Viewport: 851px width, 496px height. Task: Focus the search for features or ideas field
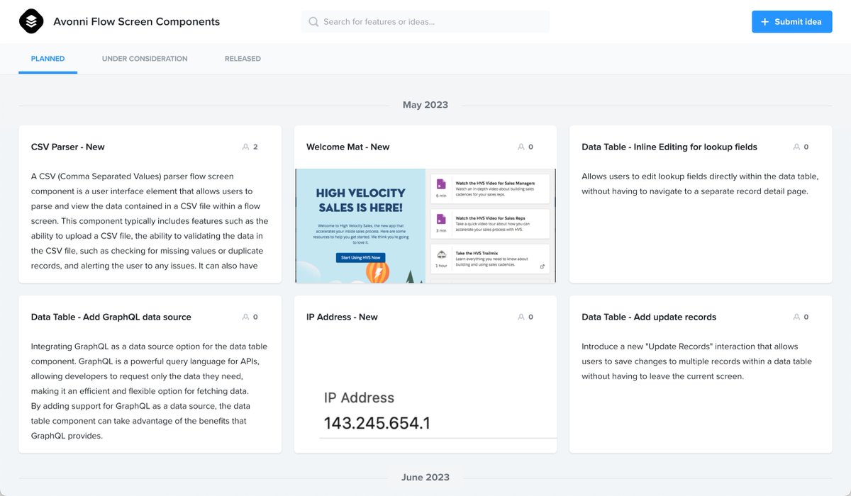[425, 22]
